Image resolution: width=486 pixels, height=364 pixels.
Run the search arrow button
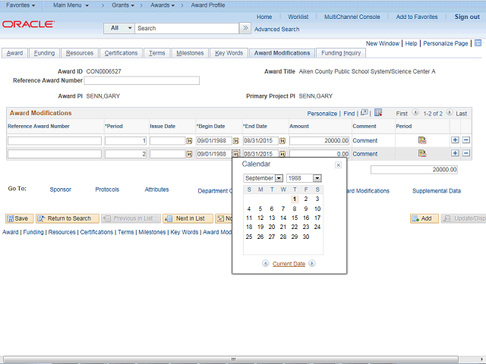pyautogui.click(x=245, y=28)
